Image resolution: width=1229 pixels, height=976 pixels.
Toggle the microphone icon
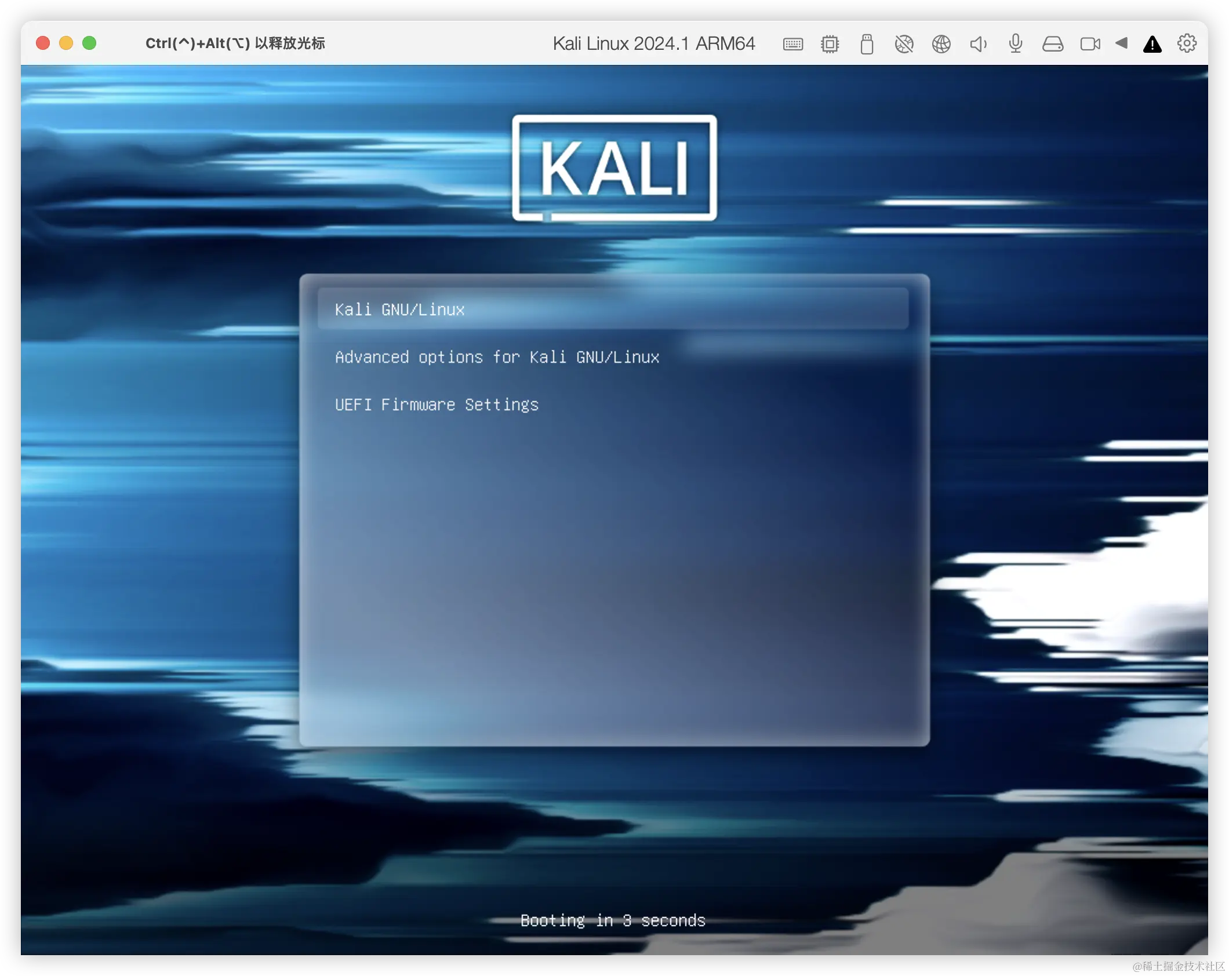coord(1015,44)
